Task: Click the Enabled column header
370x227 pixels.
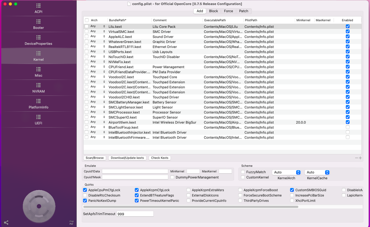Action: pos(347,20)
